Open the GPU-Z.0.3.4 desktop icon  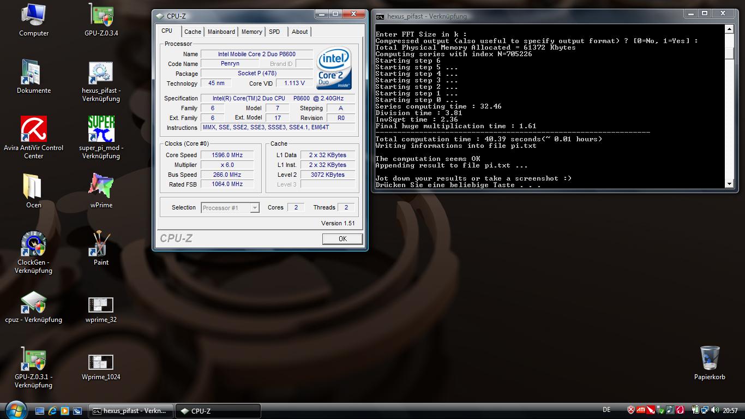pyautogui.click(x=101, y=20)
